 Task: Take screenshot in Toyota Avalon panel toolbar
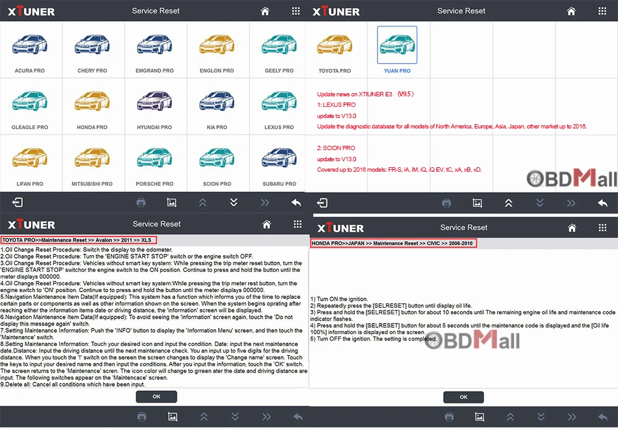172,417
